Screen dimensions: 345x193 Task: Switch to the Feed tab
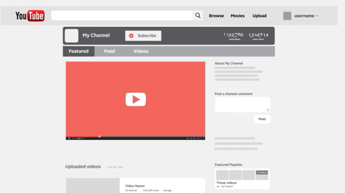click(110, 51)
